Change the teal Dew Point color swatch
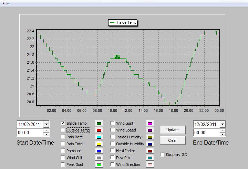This screenshot has height=169, width=248. pos(150,158)
